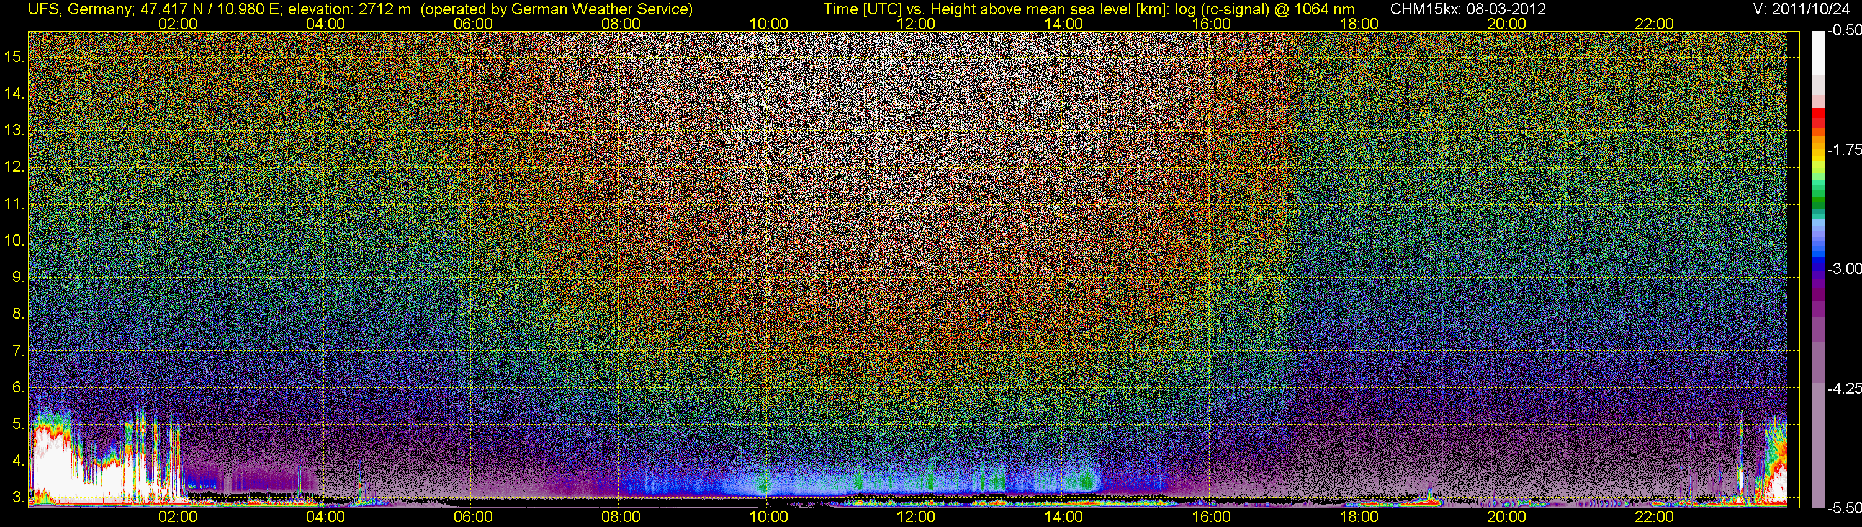1862x527 pixels.
Task: Click the "08:00" label on the bottom time axis
Action: point(621,517)
